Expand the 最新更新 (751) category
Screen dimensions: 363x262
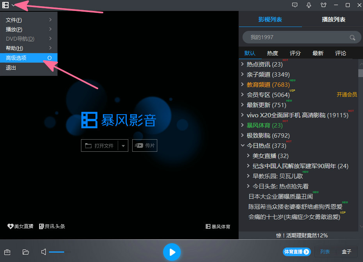coord(242,105)
